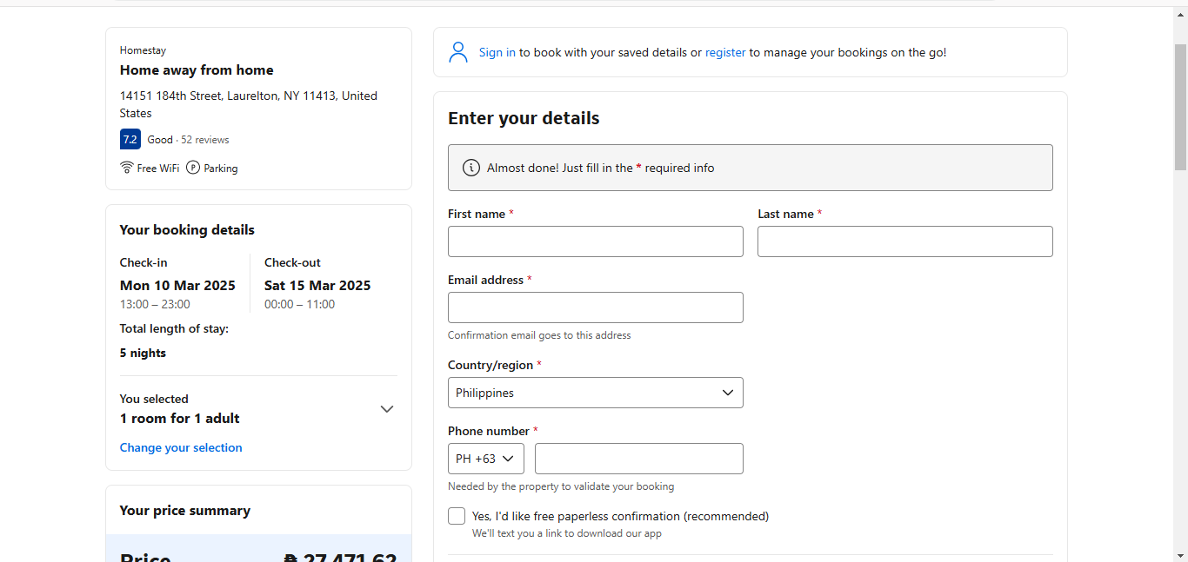Screen dimensions: 1188x562
Task: Click the info icon in Almost done banner
Action: point(471,168)
